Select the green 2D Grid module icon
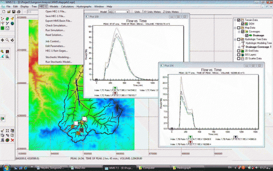Screen dimensions: 273x171 point(2,28)
